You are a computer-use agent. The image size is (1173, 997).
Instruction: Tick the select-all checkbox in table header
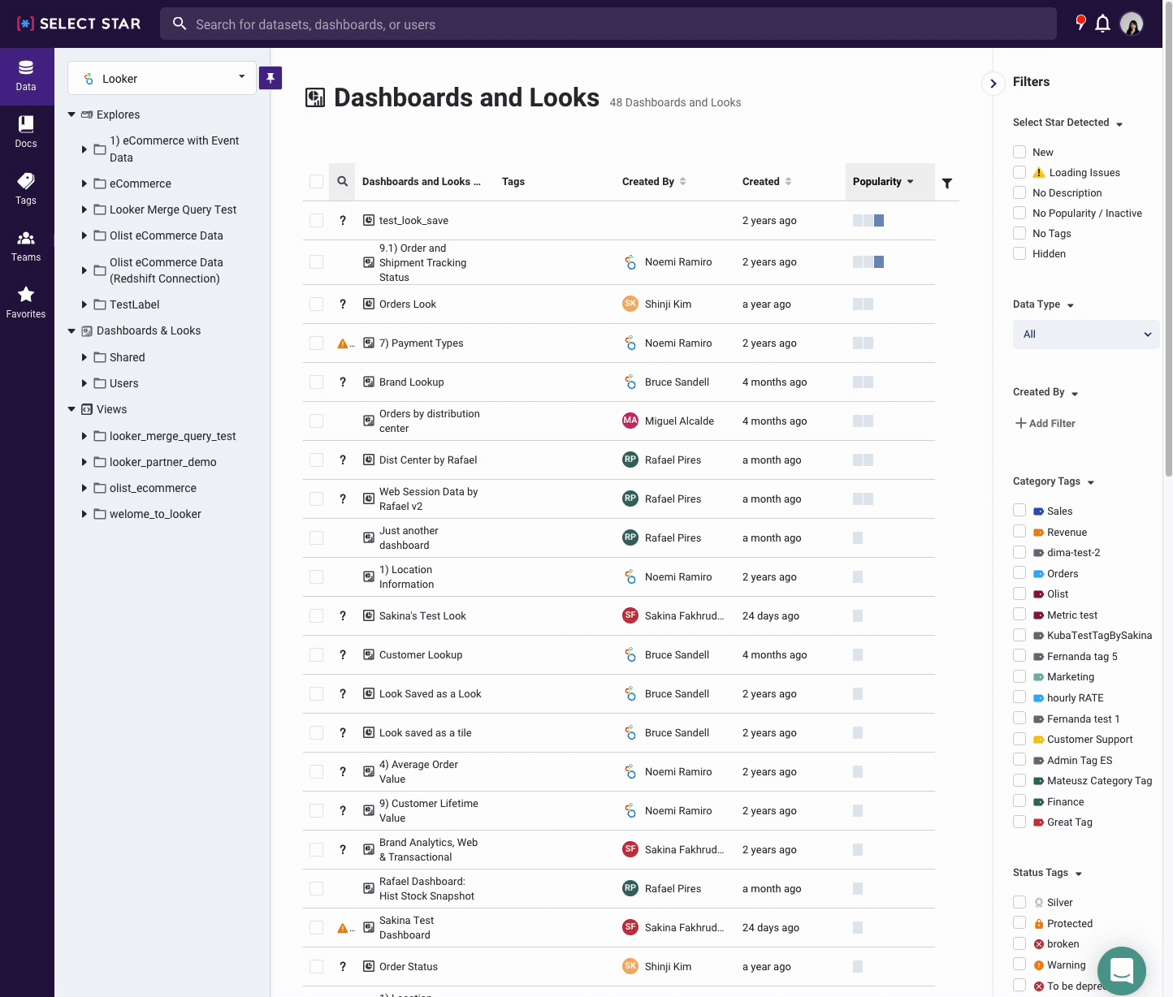pyautogui.click(x=317, y=182)
